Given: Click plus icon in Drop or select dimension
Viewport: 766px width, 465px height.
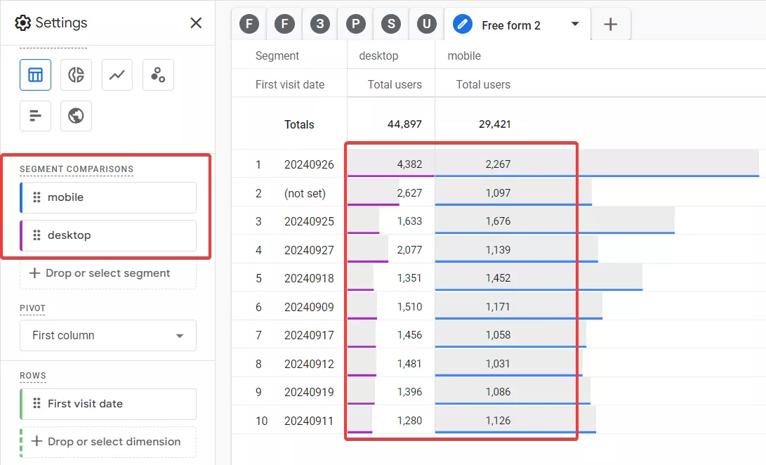Looking at the screenshot, I should point(37,441).
